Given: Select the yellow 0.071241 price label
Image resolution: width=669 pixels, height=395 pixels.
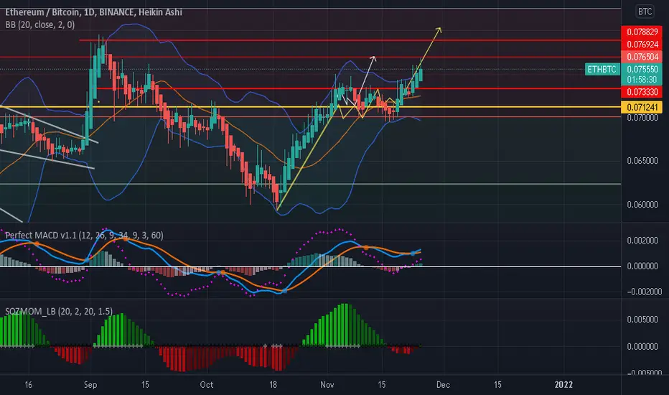Looking at the screenshot, I should point(642,107).
